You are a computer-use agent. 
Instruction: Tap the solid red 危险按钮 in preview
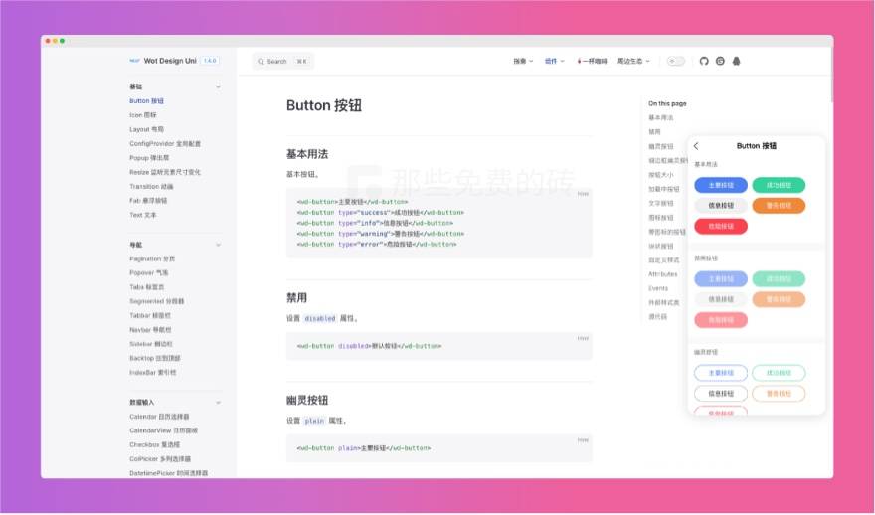coord(721,226)
